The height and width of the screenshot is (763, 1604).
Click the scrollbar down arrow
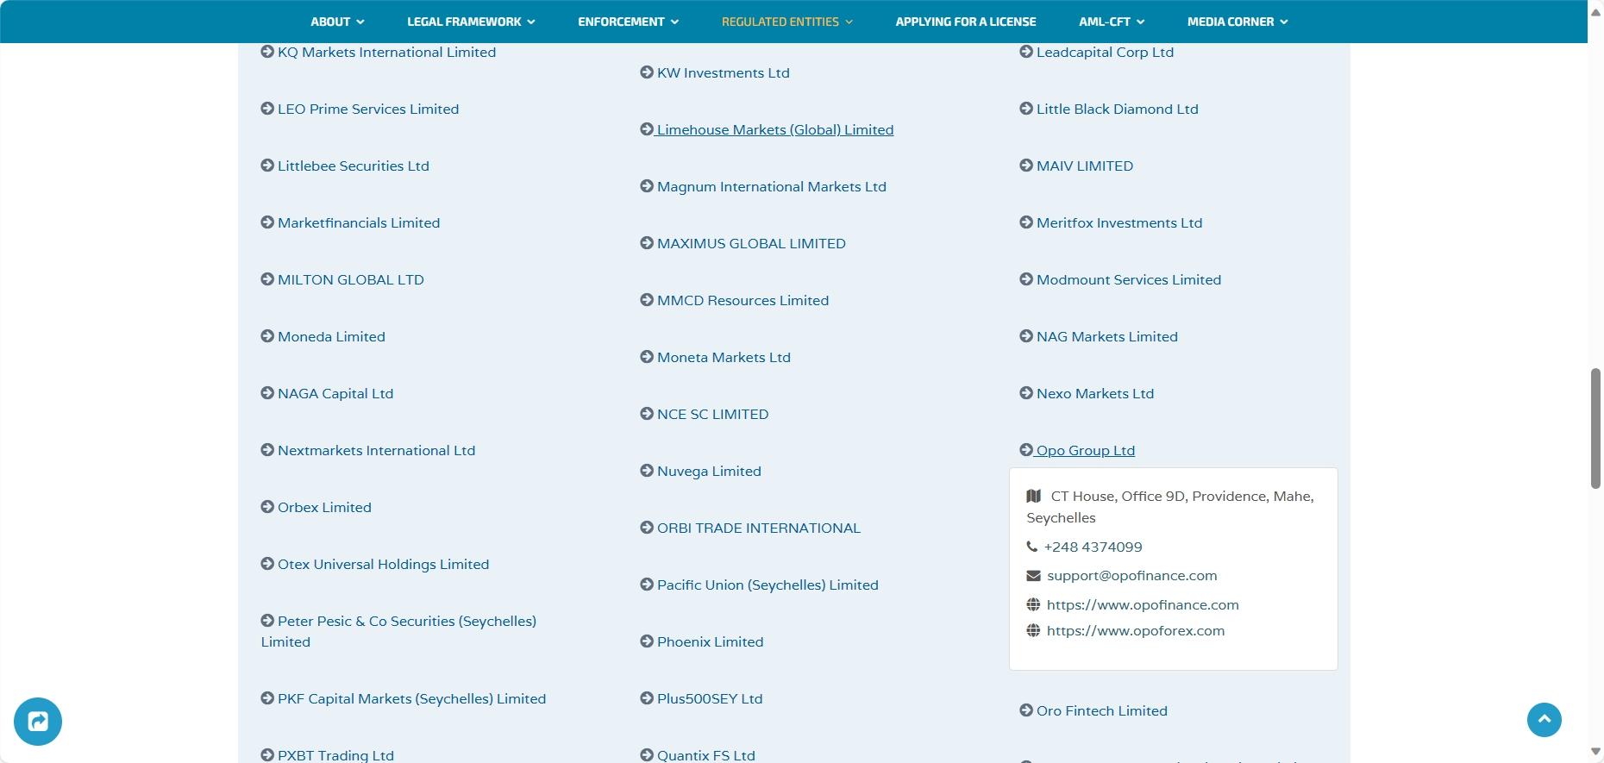[x=1595, y=752]
